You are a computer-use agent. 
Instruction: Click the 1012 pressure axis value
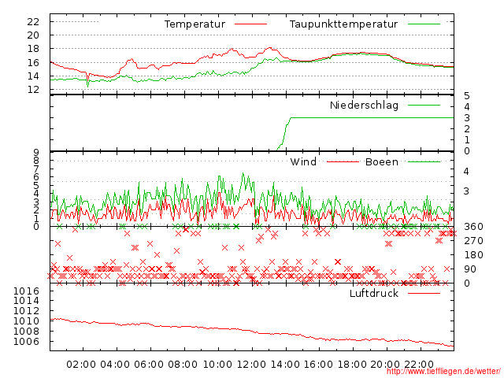coord(26,311)
